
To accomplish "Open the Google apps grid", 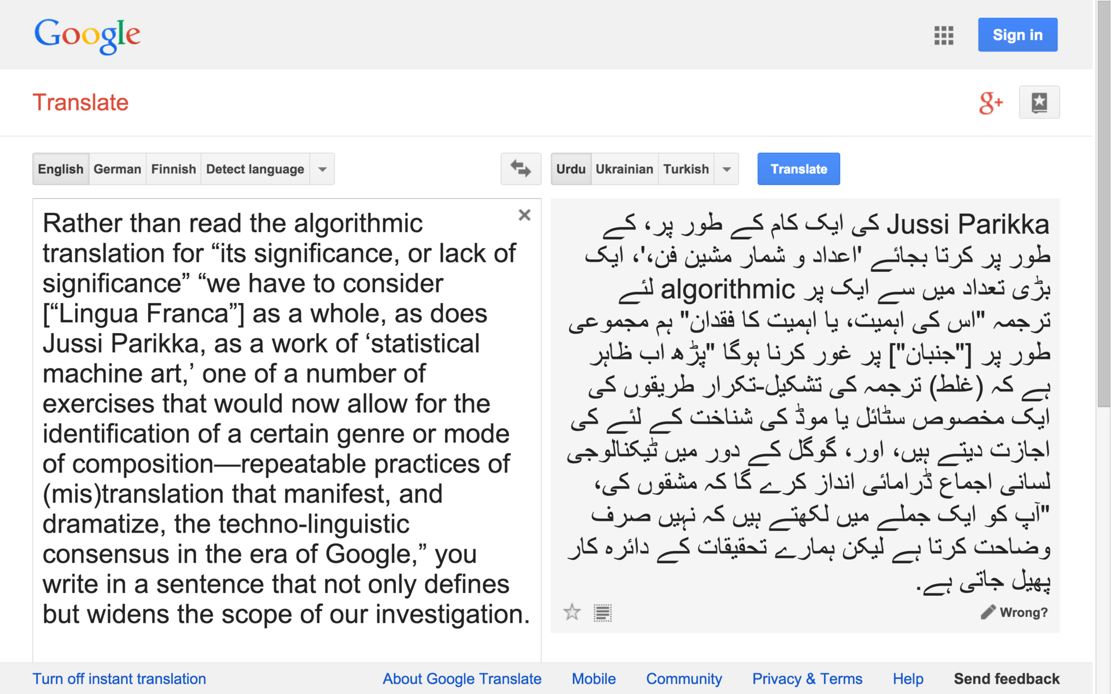I will (x=943, y=35).
